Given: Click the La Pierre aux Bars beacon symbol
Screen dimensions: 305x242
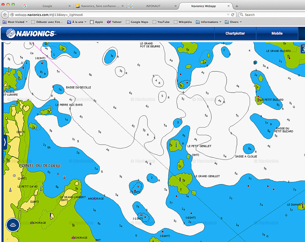Looking at the screenshot, I should [51, 108].
